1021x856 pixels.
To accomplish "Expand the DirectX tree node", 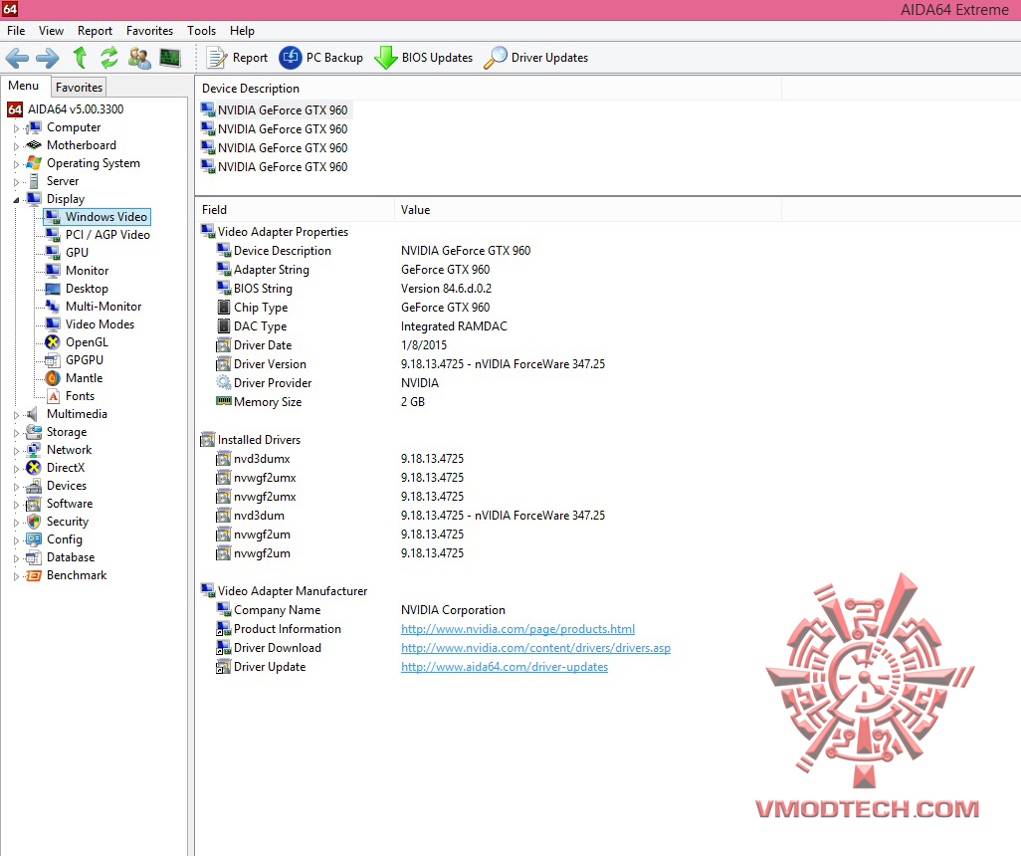I will pyautogui.click(x=17, y=469).
